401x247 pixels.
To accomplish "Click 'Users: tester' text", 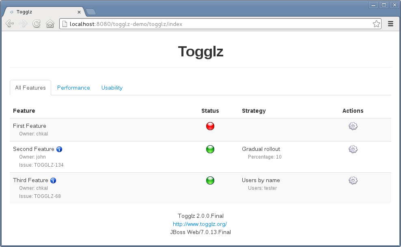I will tap(262, 188).
